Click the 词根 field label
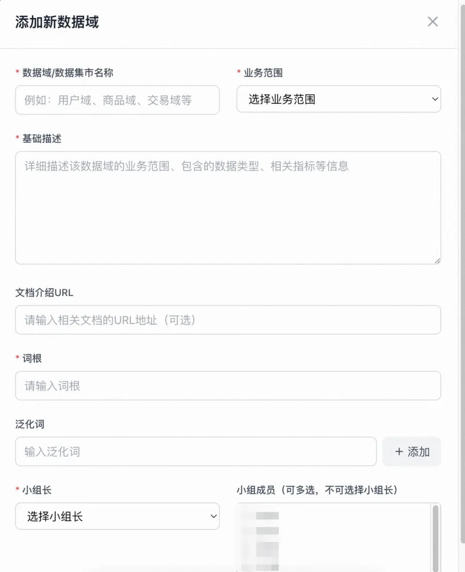This screenshot has height=572, width=465. pos(32,358)
